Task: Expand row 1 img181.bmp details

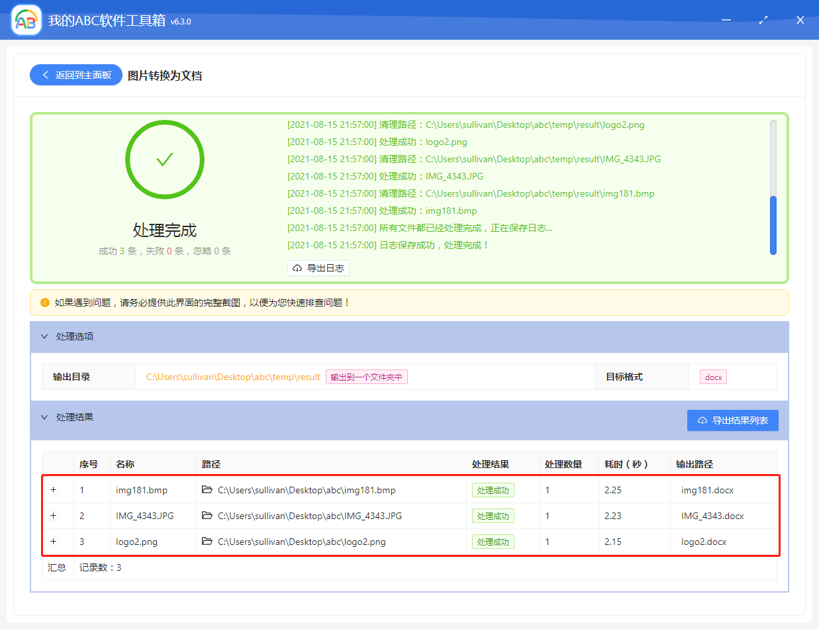Action: coord(54,490)
